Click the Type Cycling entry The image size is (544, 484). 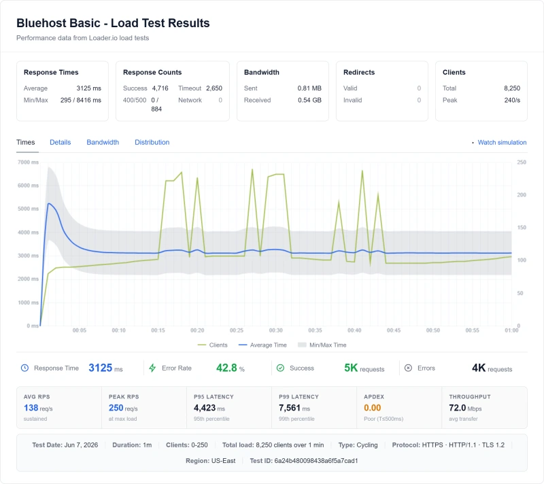pos(358,445)
